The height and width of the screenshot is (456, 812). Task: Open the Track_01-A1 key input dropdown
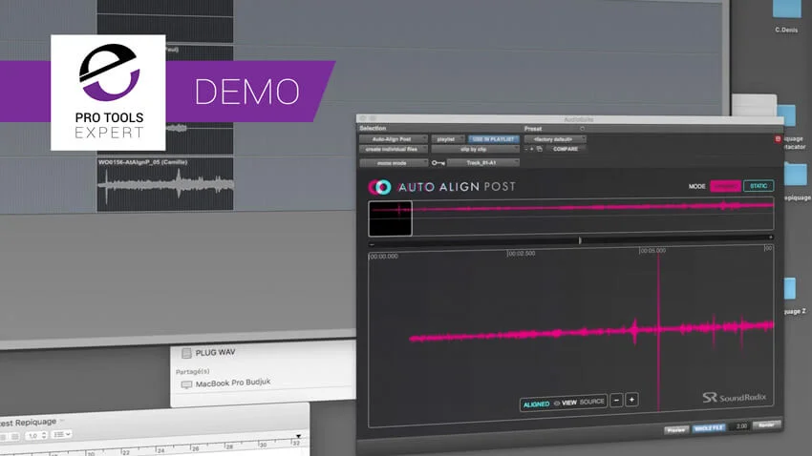pos(482,163)
